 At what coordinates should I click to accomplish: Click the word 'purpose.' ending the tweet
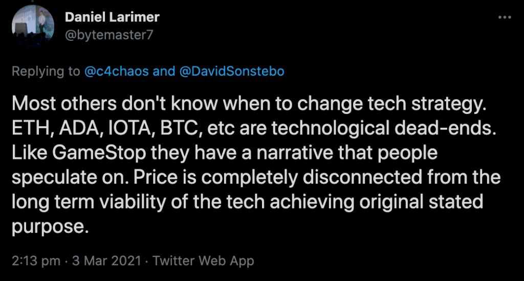51,227
